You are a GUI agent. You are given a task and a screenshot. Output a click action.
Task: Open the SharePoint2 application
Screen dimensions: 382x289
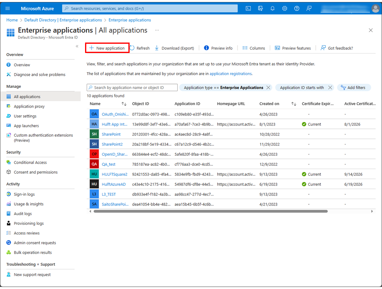coord(112,144)
